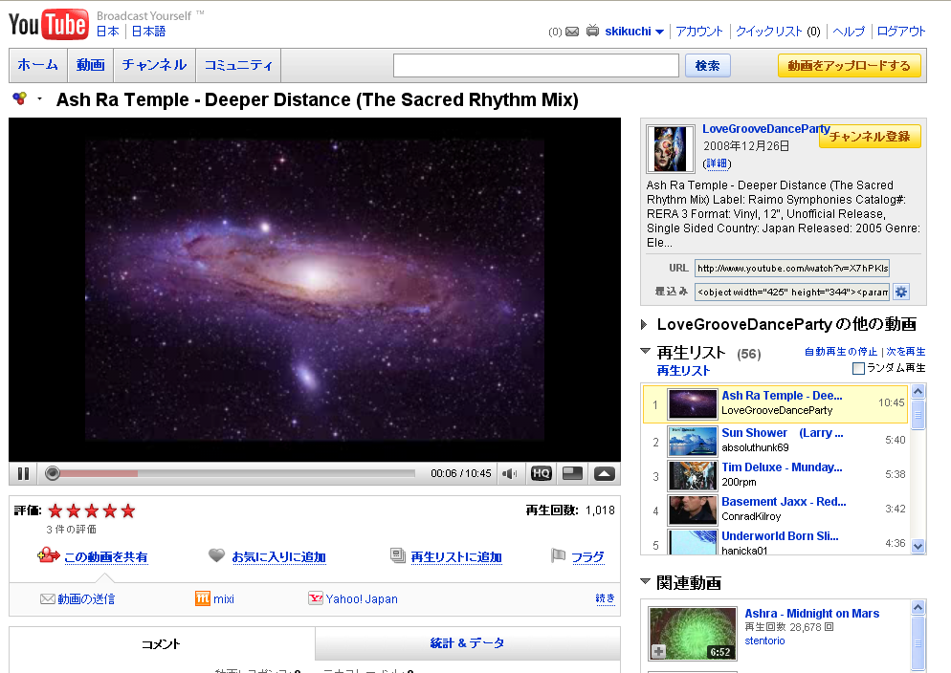Click the add-to-playlist icon
This screenshot has height=673, width=951.
coord(398,554)
